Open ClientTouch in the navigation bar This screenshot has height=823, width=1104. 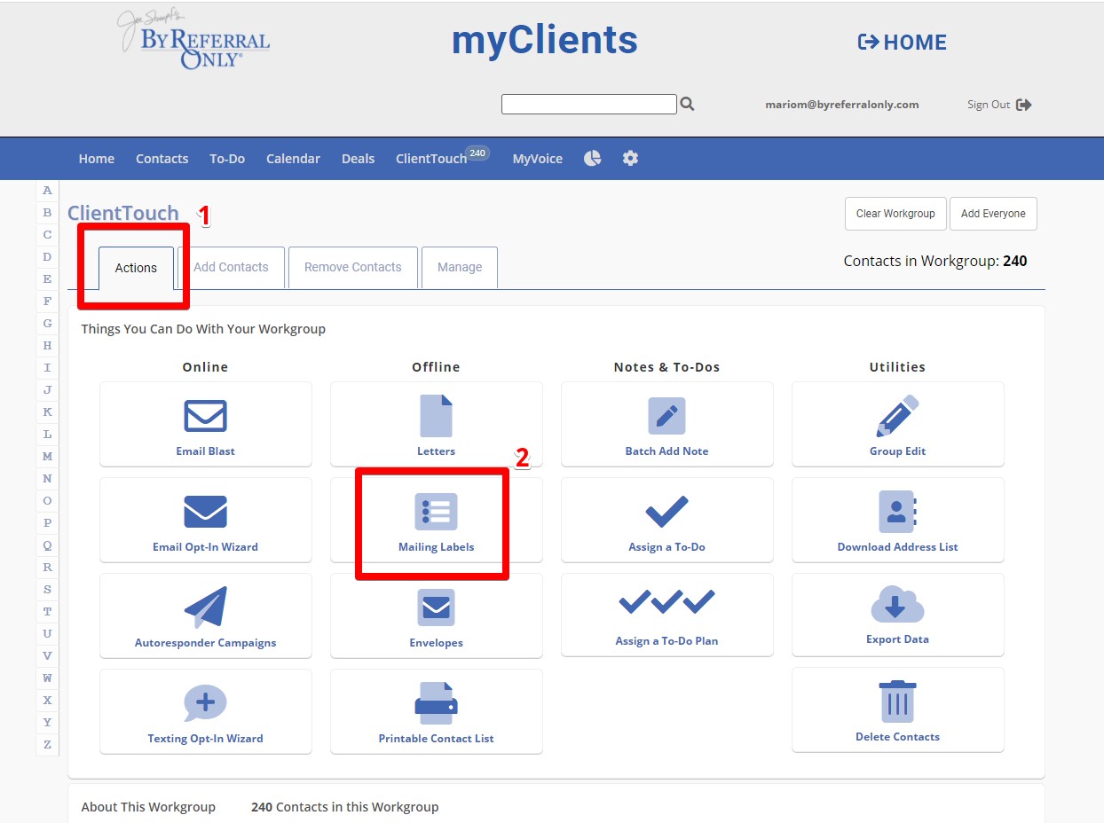[431, 159]
